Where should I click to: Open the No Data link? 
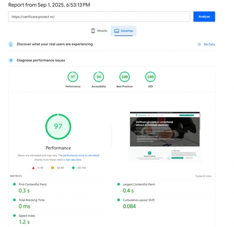tap(209, 44)
